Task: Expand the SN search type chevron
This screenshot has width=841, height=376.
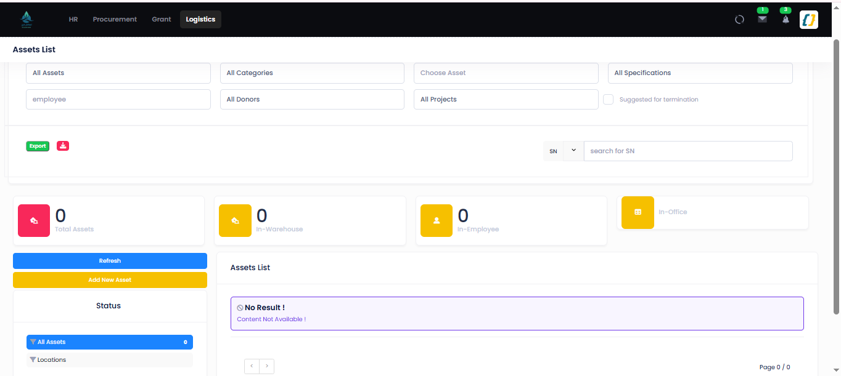Action: [573, 151]
